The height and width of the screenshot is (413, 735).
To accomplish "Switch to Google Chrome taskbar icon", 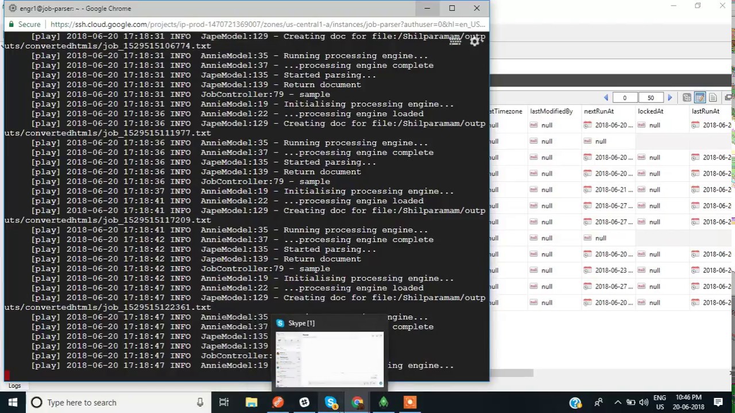I will coord(357,402).
